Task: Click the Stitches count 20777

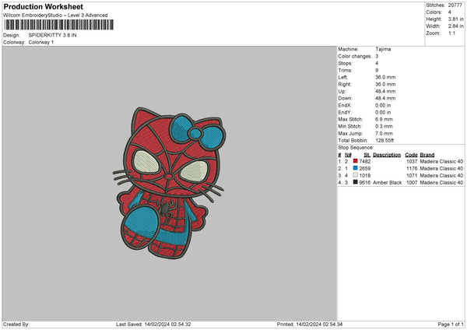Action: [x=456, y=5]
